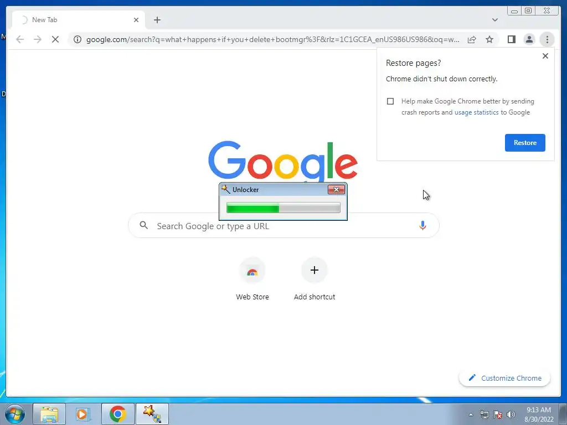Click the taskbar clock 9:13 AM
The width and height of the screenshot is (567, 425).
click(539, 414)
